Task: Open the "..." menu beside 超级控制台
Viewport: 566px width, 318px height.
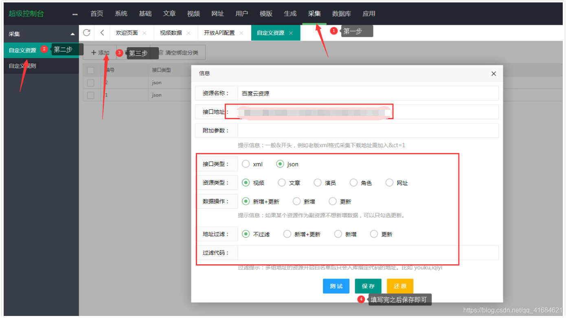Action: coord(75,13)
